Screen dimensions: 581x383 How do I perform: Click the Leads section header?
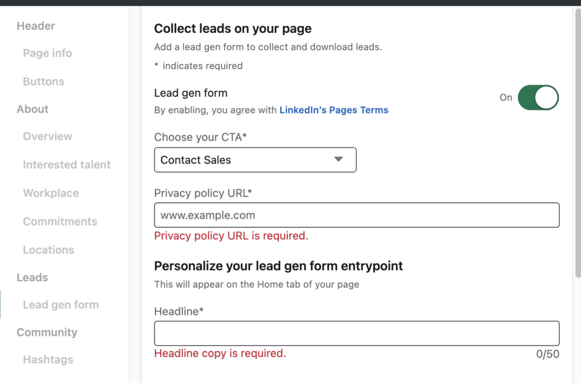32,277
